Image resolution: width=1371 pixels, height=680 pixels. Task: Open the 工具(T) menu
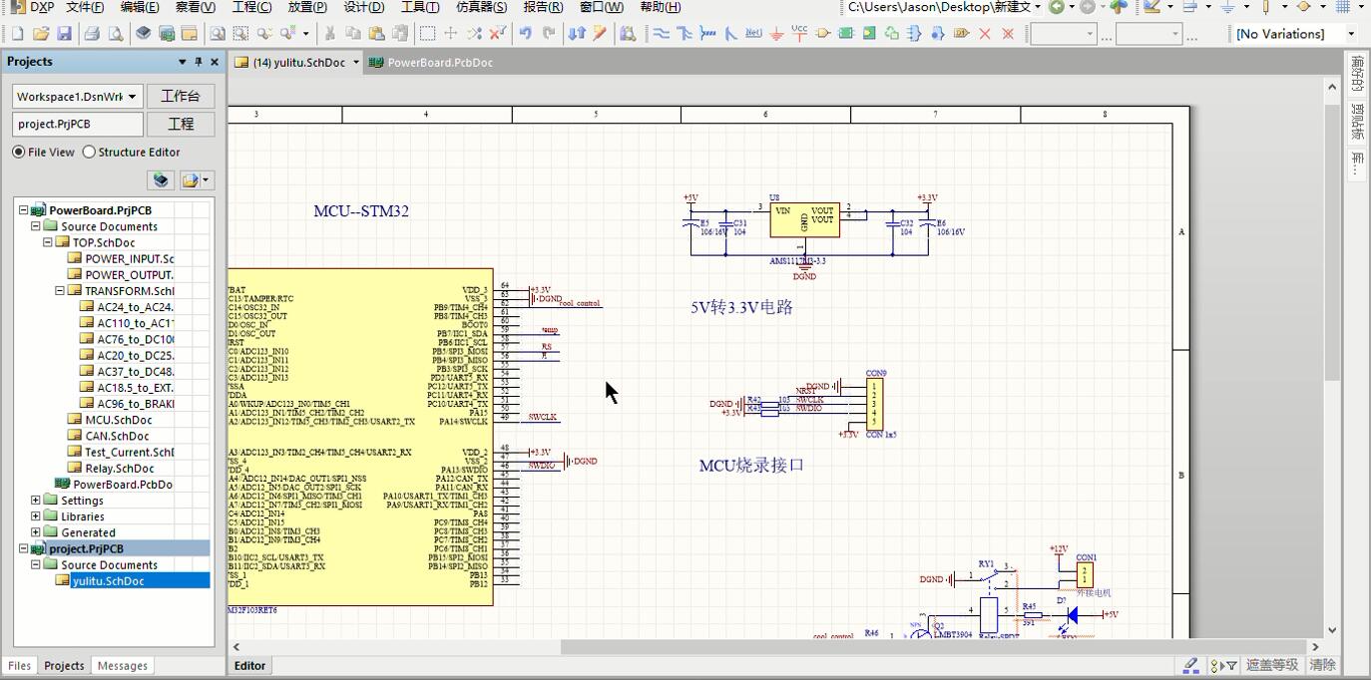pos(420,7)
